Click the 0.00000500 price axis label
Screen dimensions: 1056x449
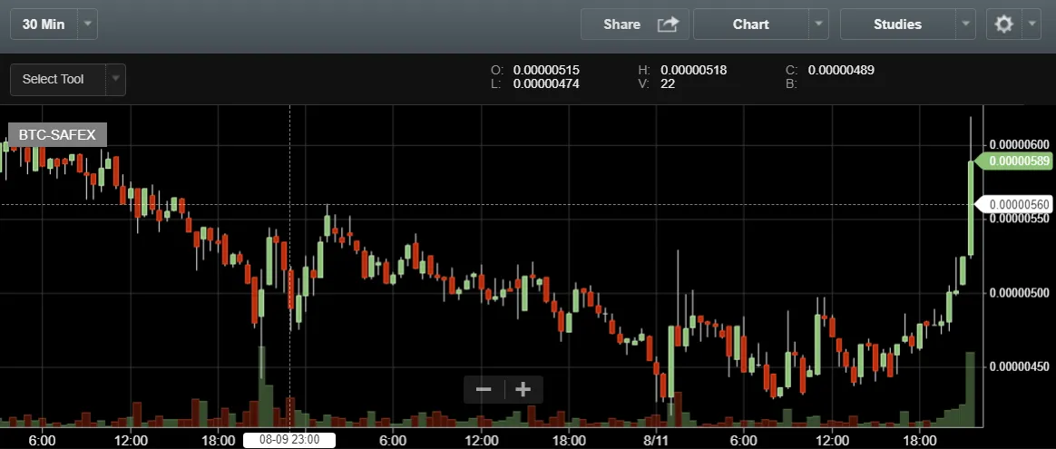pyautogui.click(x=1020, y=293)
